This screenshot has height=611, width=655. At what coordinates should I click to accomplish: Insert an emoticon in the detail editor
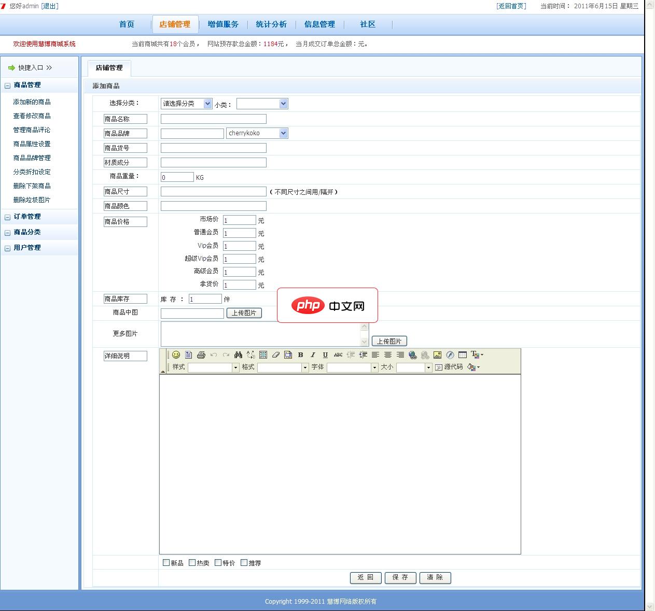(175, 356)
